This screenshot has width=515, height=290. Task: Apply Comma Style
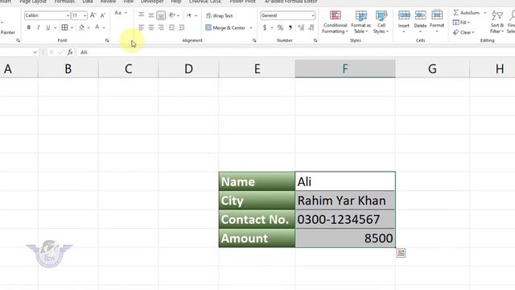click(290, 28)
